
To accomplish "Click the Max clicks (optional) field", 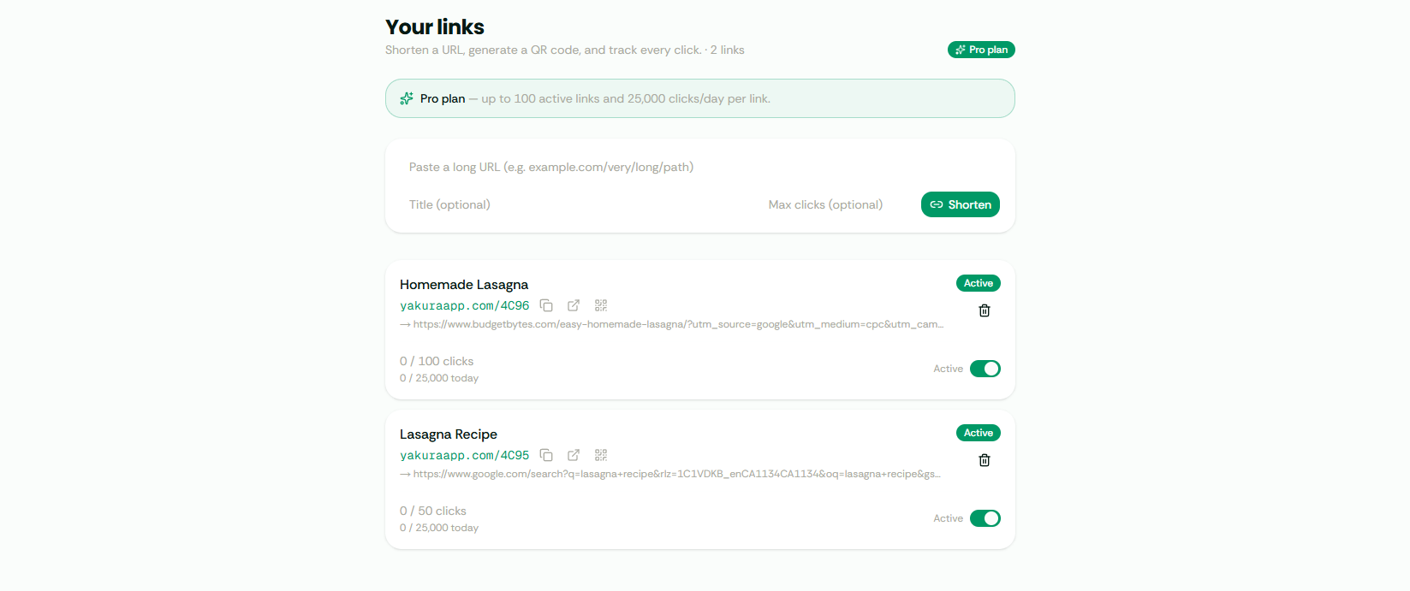I will [836, 204].
